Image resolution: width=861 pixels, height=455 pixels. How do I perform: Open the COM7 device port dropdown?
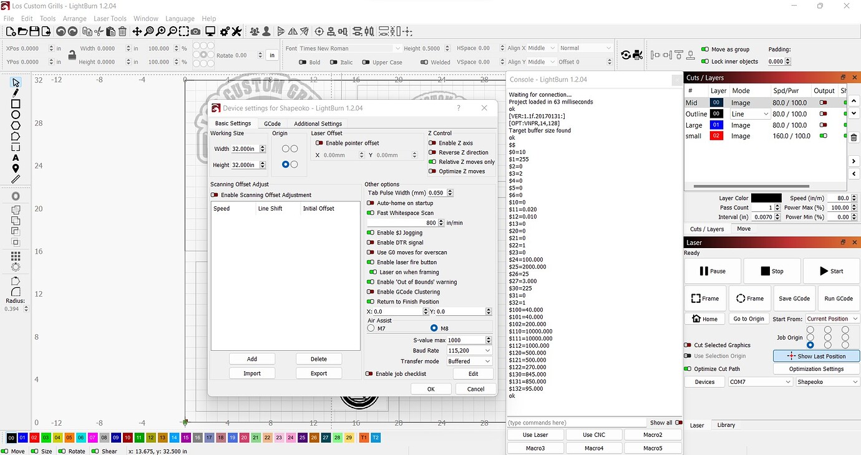point(759,381)
